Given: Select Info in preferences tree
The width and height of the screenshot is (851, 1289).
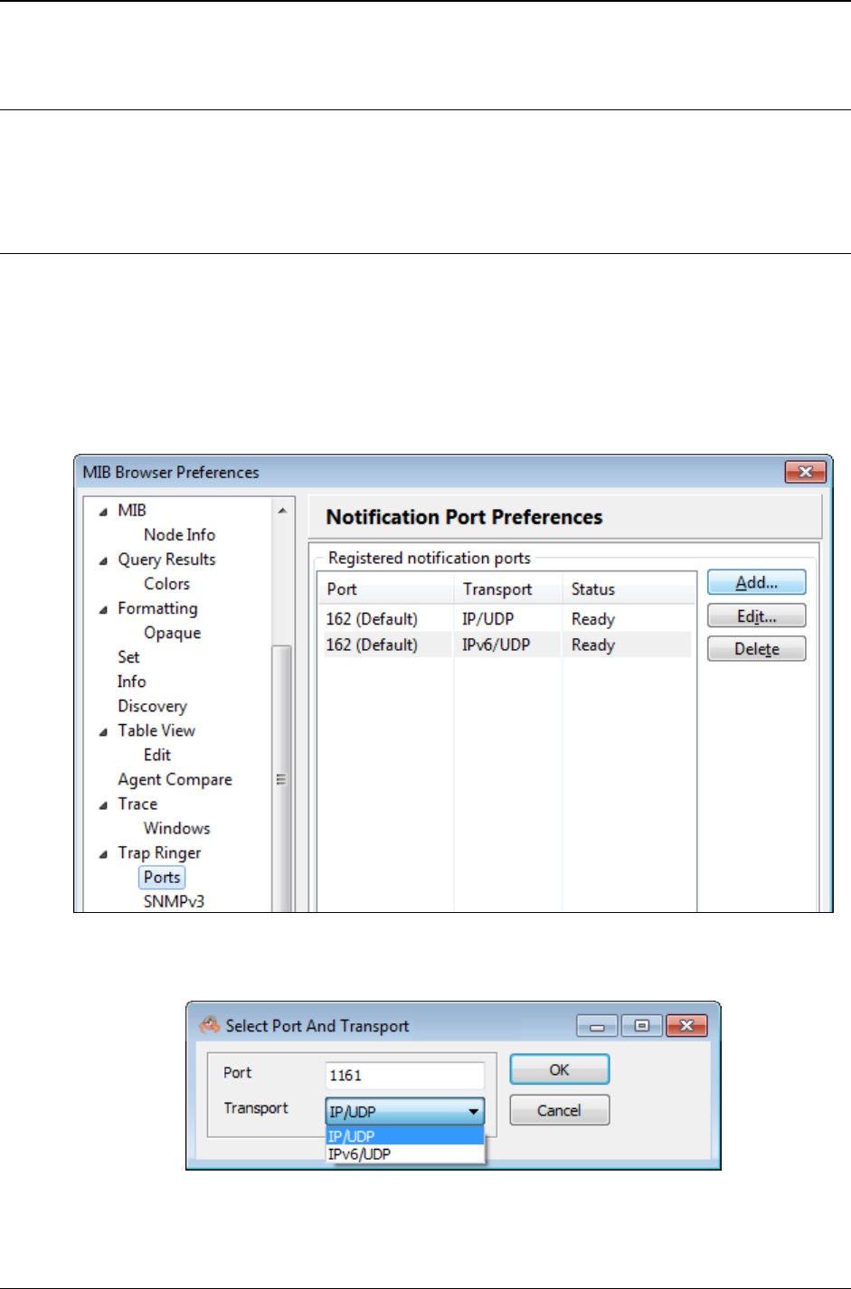Looking at the screenshot, I should click(131, 682).
